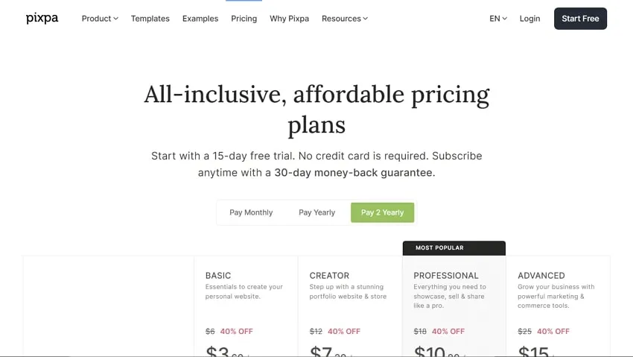Image resolution: width=633 pixels, height=357 pixels.
Task: Click the Login link
Action: 530,19
